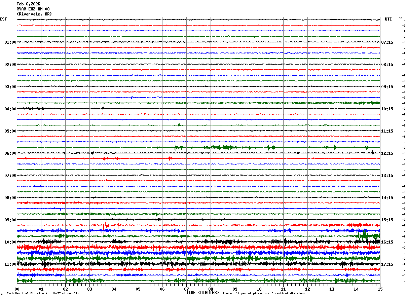The height and width of the screenshot is (298, 407).
Task: Click minute tick 03 on the bottom axis
Action: click(x=89, y=289)
